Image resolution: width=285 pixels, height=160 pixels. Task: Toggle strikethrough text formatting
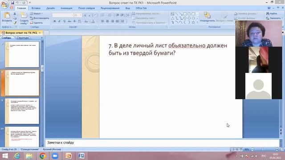click(69, 21)
